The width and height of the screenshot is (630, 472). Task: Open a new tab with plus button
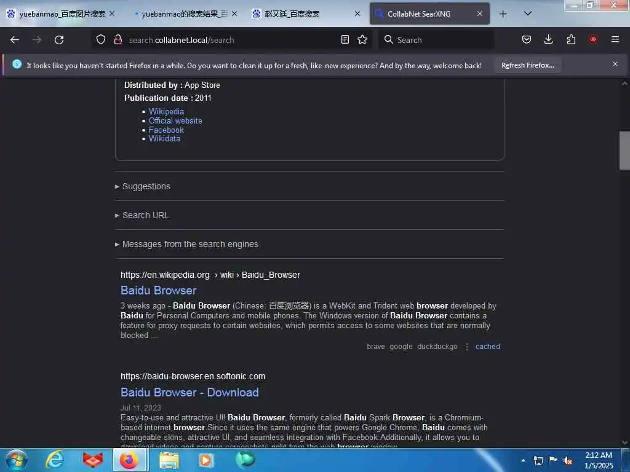[503, 14]
